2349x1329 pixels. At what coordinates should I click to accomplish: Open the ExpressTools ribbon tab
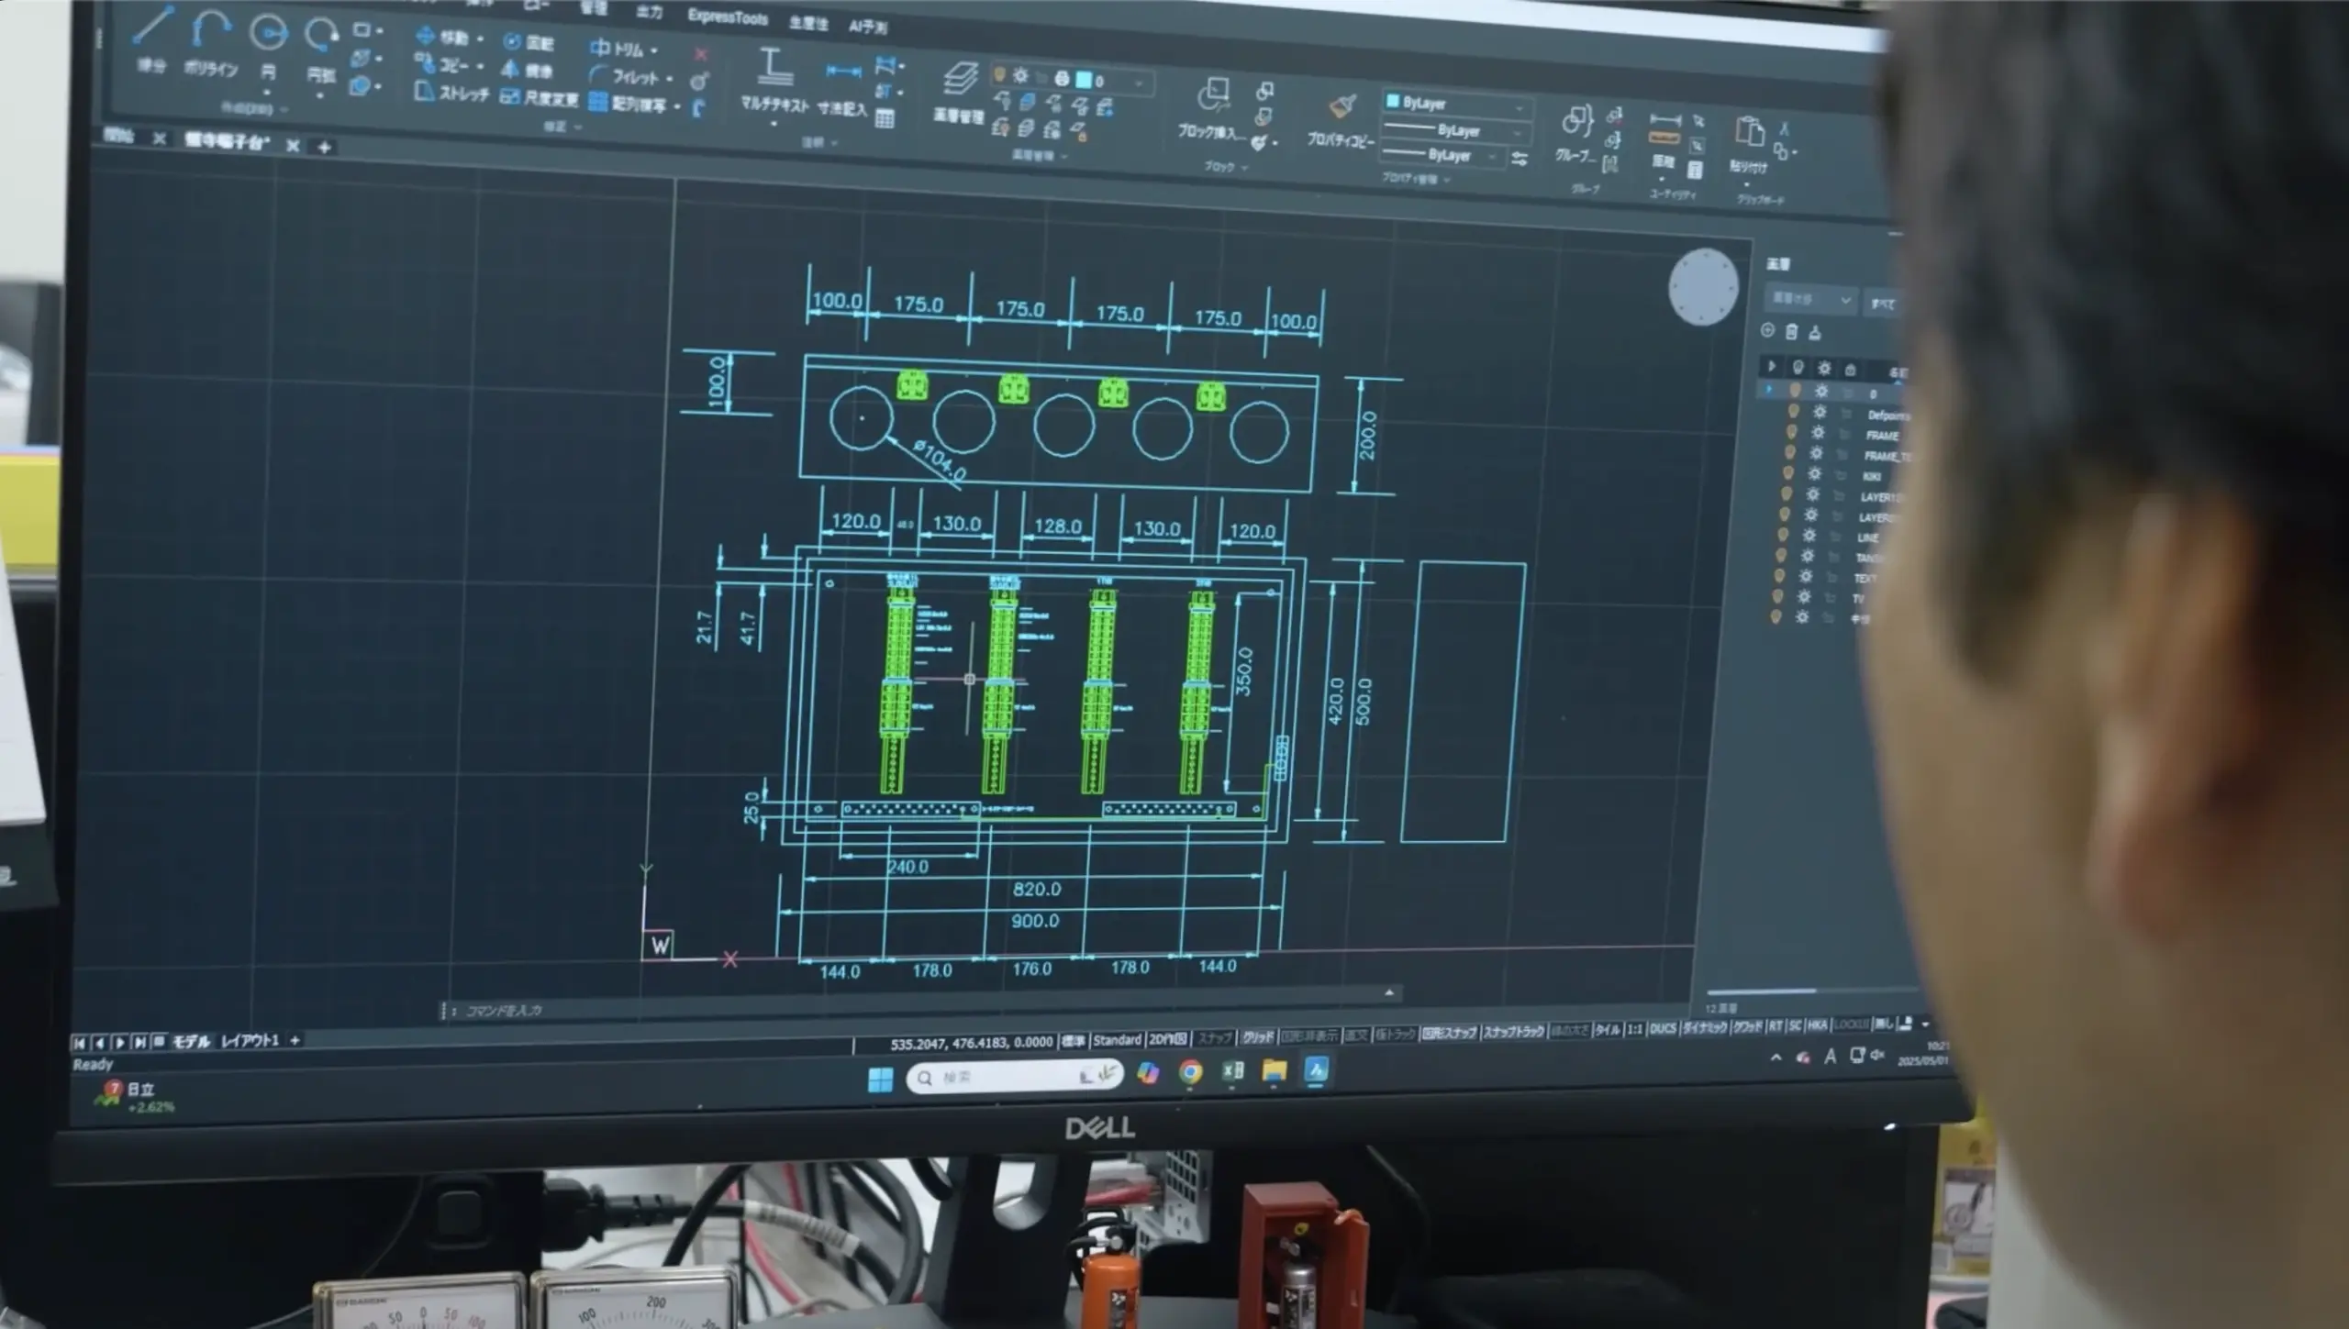728,17
